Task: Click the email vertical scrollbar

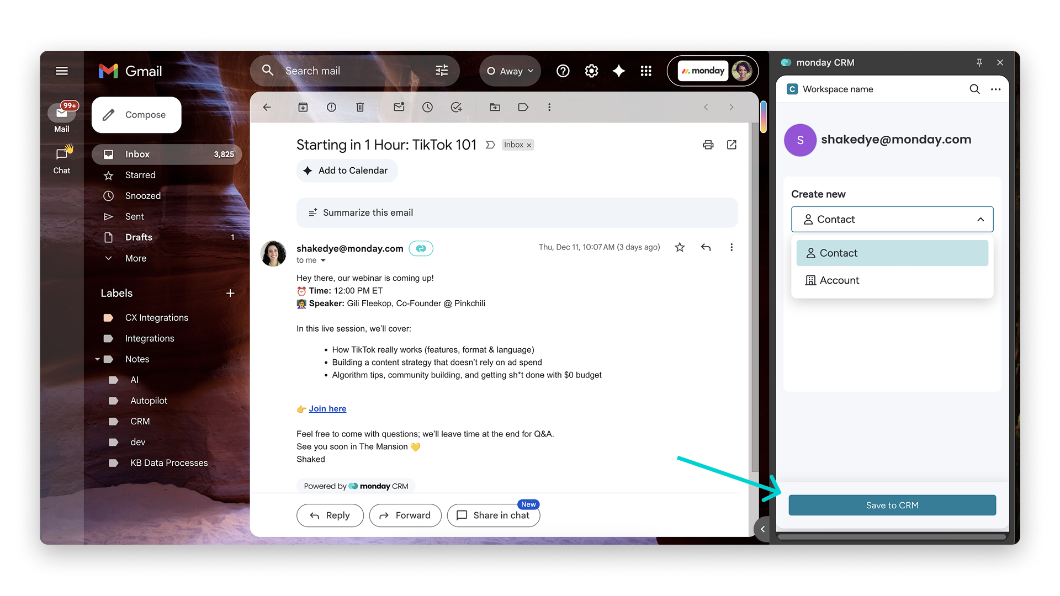Action: click(x=754, y=297)
